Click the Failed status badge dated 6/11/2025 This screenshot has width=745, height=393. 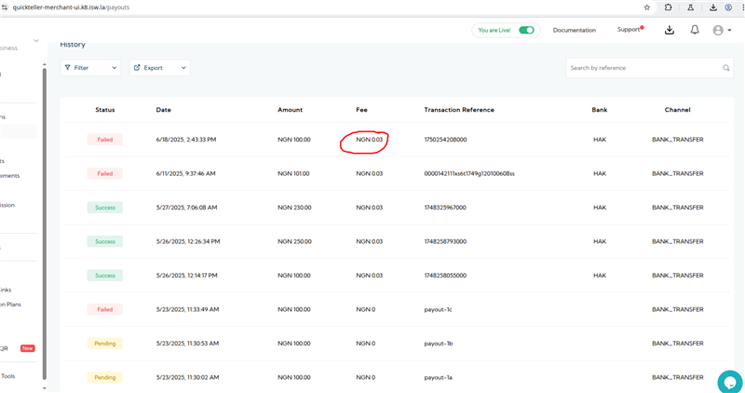104,173
